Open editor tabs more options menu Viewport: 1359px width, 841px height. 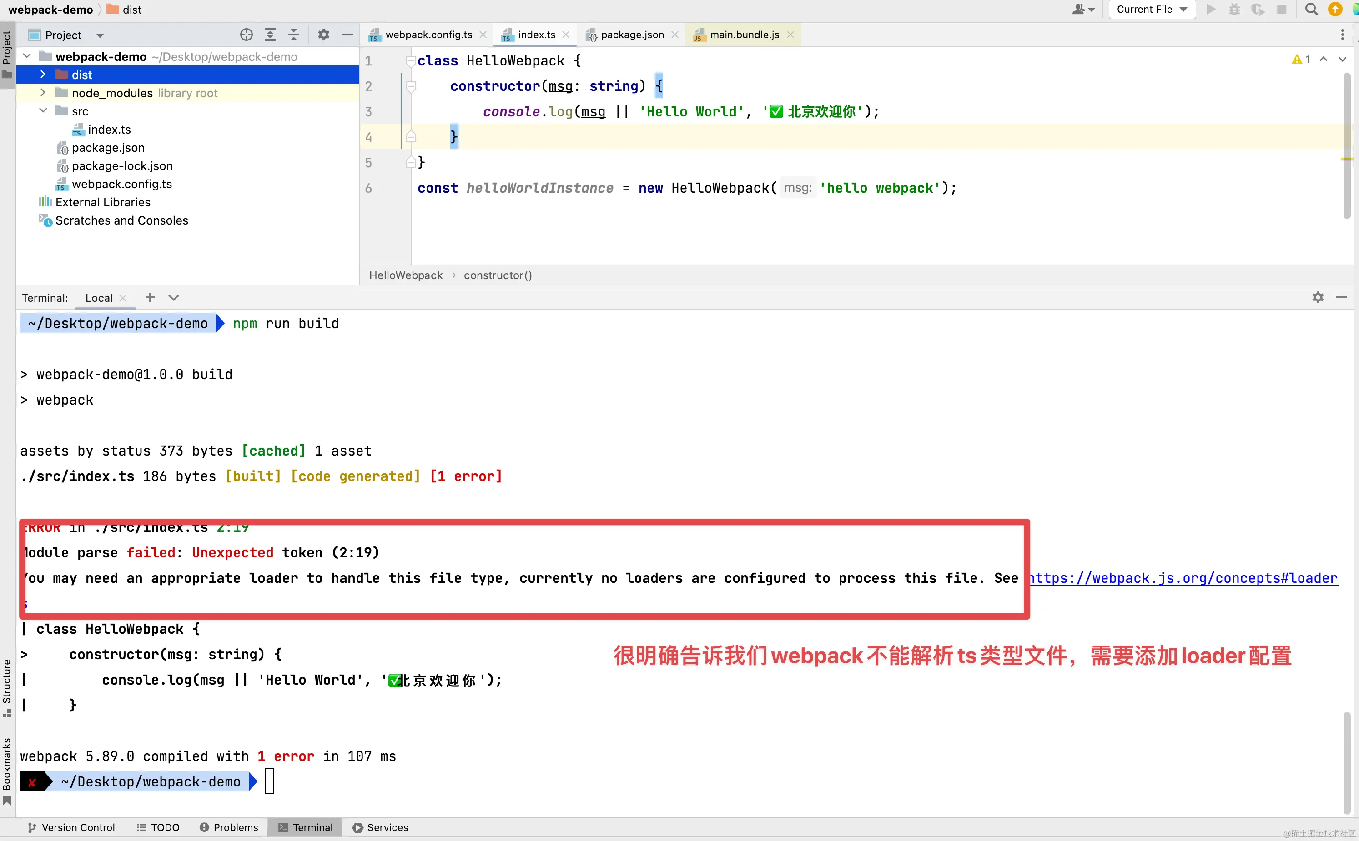pos(1342,35)
